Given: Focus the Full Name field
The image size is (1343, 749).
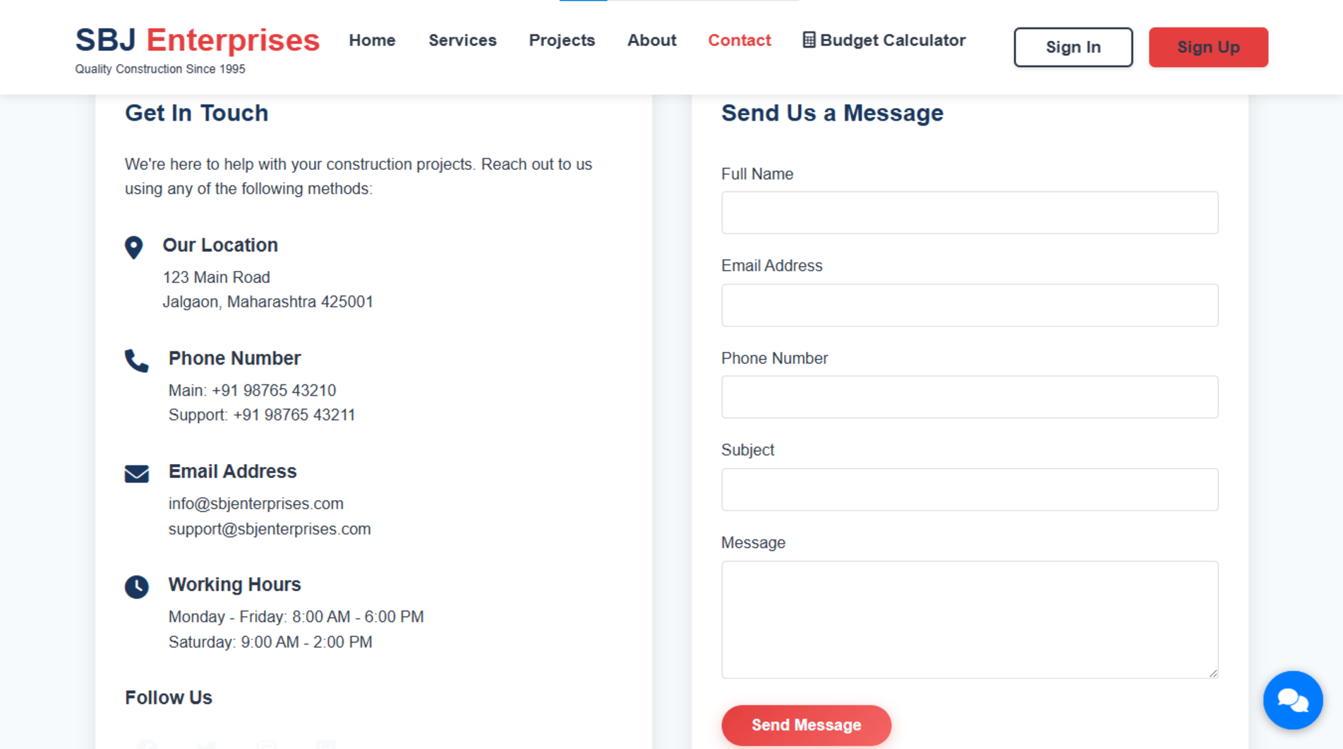Looking at the screenshot, I should tap(969, 212).
